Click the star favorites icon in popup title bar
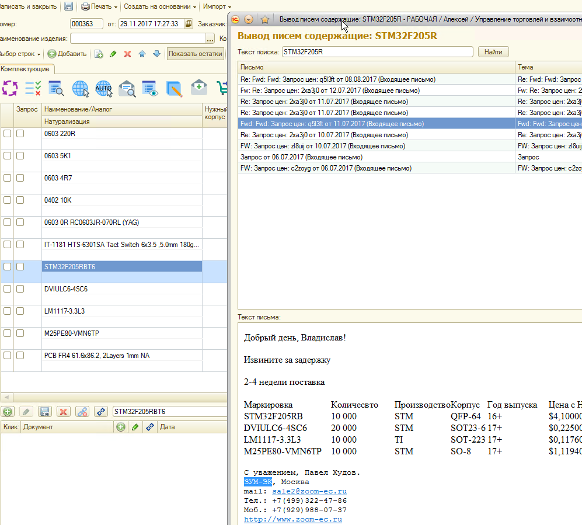Viewport: 582px width, 525px height. point(264,19)
